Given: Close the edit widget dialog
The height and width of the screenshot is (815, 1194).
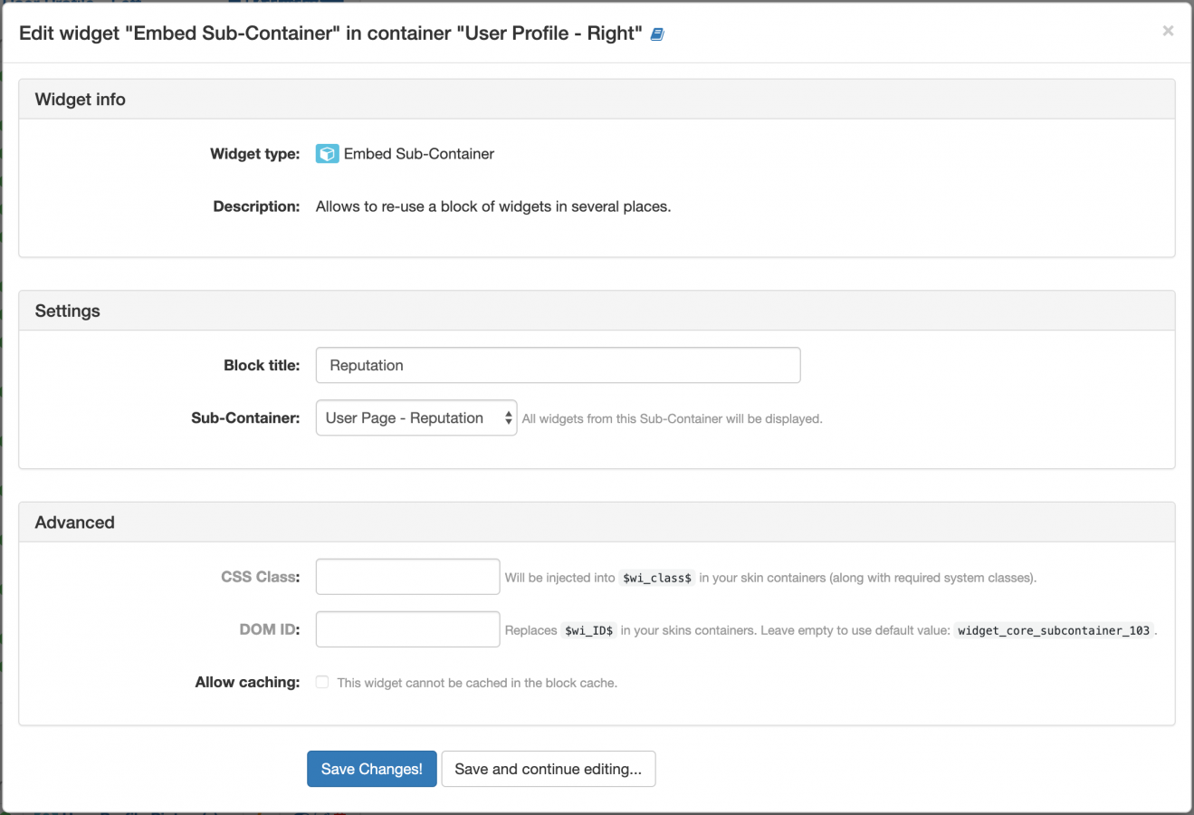Looking at the screenshot, I should 1168,31.
